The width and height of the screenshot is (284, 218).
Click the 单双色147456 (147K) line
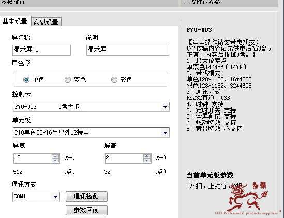pos(217,67)
